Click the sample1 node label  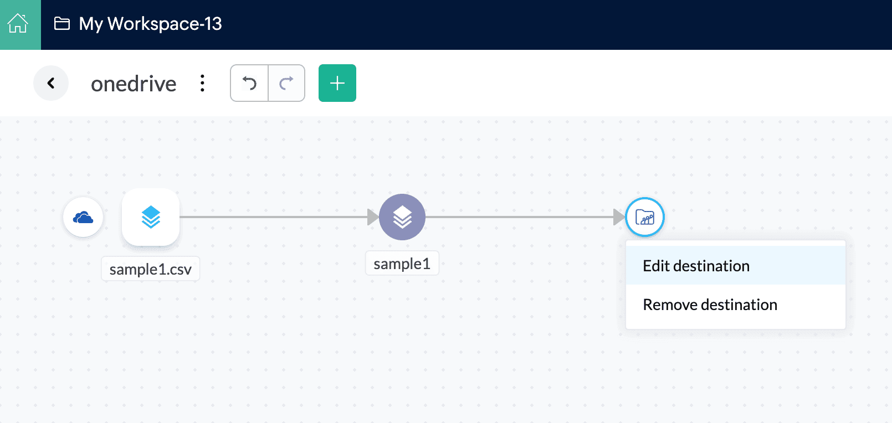click(402, 264)
